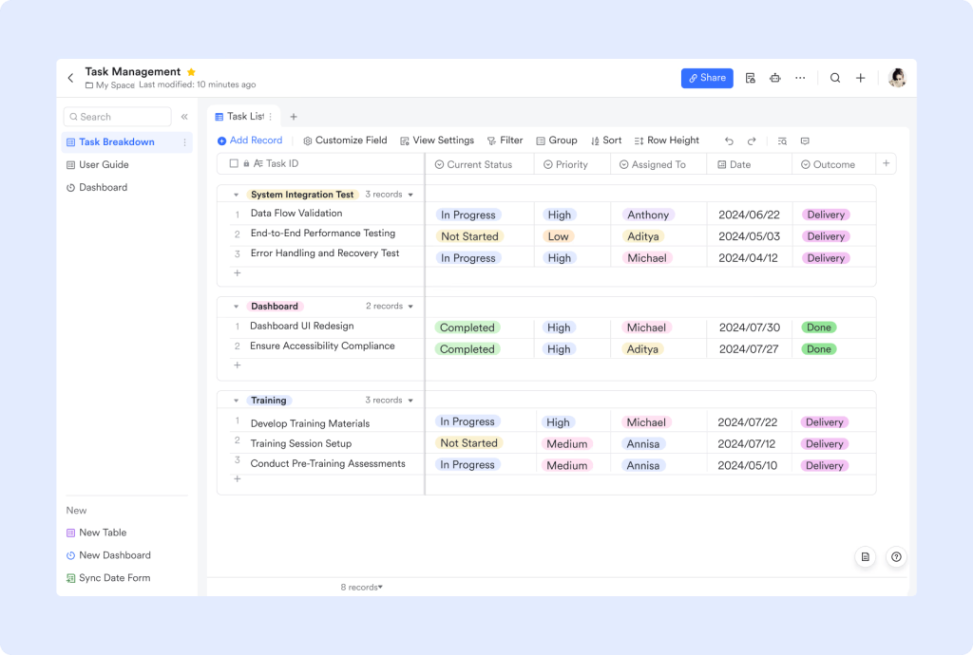Screen dimensions: 973x655
Task: Unstar the Task Management favorite star
Action: point(191,72)
